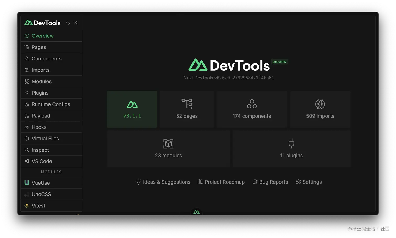Click the green "preview" badge
396x238 pixels.
tap(279, 62)
